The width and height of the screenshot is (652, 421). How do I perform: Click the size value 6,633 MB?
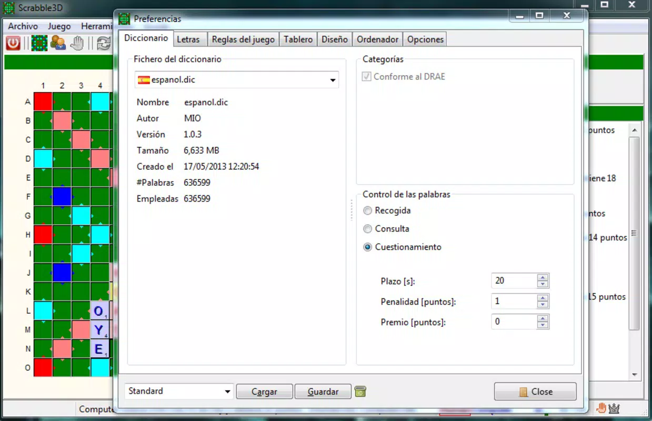pyautogui.click(x=202, y=151)
